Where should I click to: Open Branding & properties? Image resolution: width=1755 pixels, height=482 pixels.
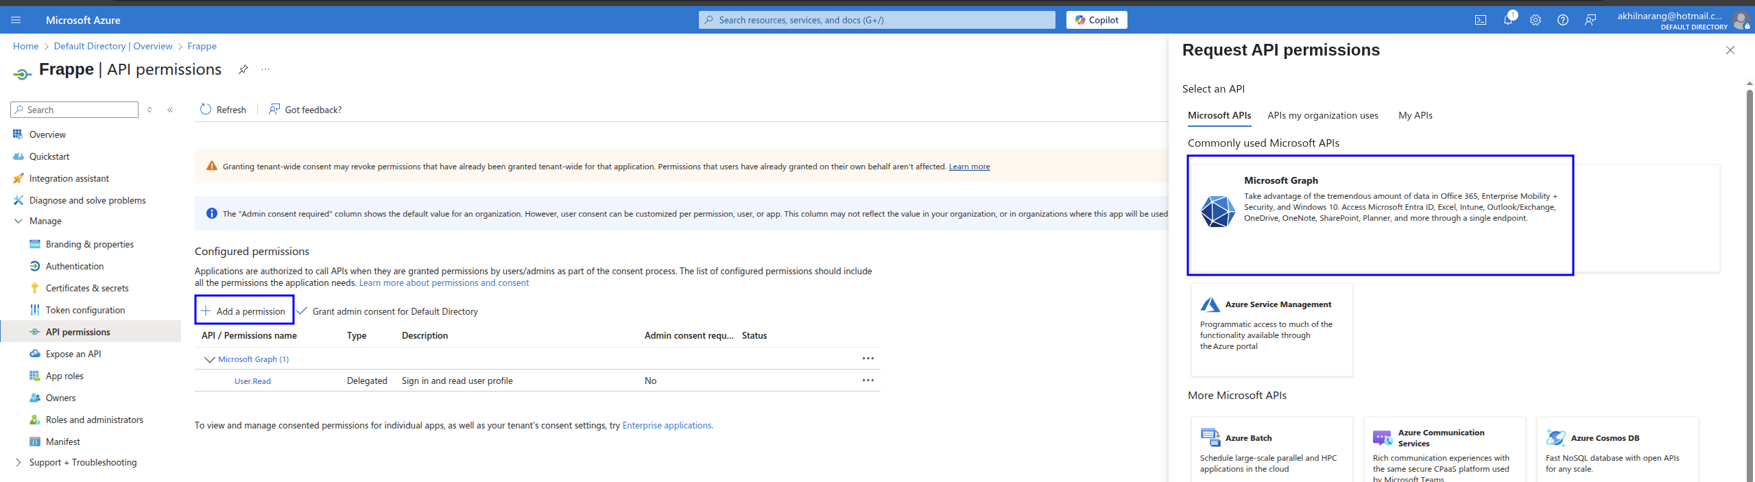click(90, 244)
